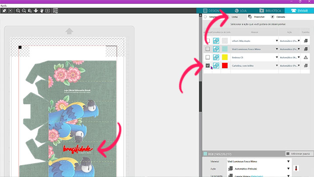Click the tool icon beside Automático (Película)
The image size is (314, 177).
tap(230, 169)
